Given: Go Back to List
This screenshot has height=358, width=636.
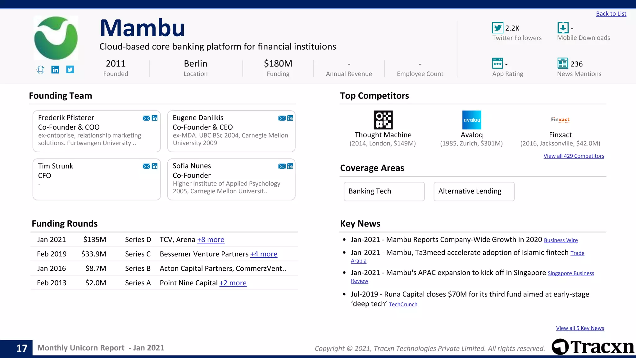Looking at the screenshot, I should tap(611, 14).
